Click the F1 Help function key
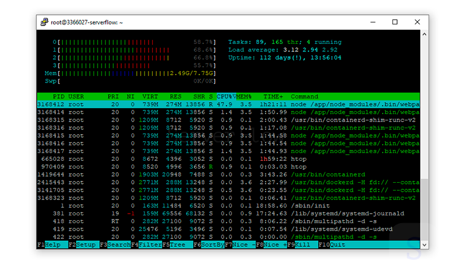 52,245
